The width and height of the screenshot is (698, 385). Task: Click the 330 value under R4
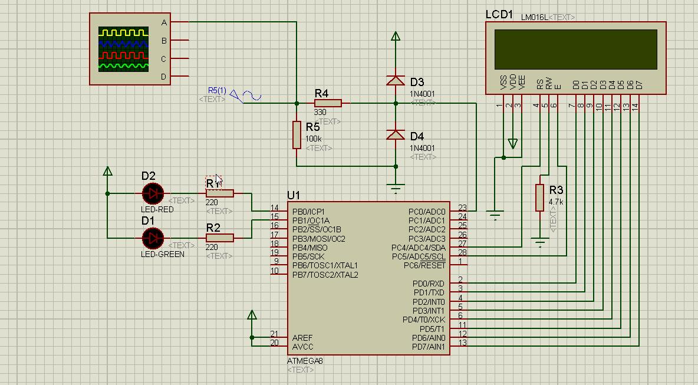320,112
